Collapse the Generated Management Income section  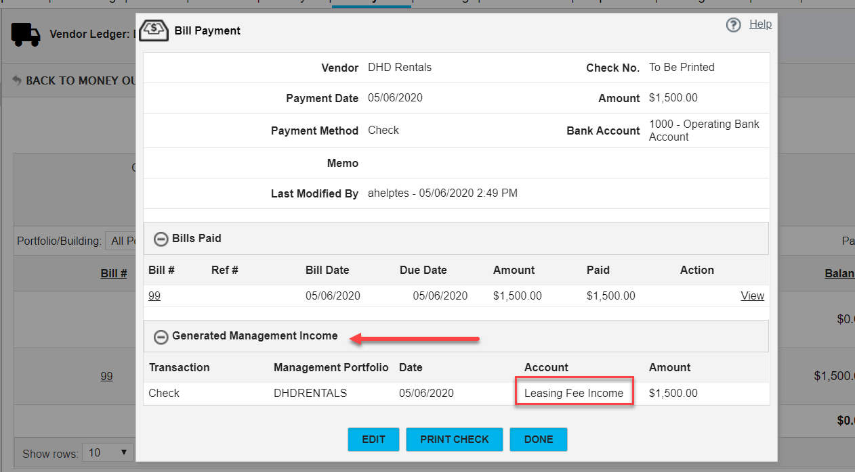pyautogui.click(x=161, y=336)
